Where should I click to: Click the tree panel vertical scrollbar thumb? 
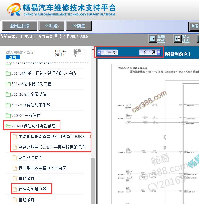[x=93, y=181]
